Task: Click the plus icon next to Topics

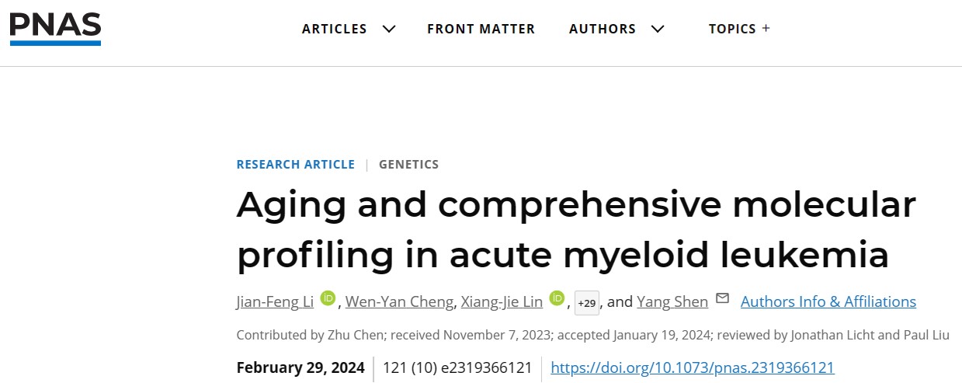Action: coord(766,28)
